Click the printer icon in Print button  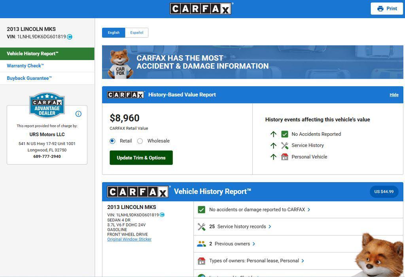pos(380,9)
